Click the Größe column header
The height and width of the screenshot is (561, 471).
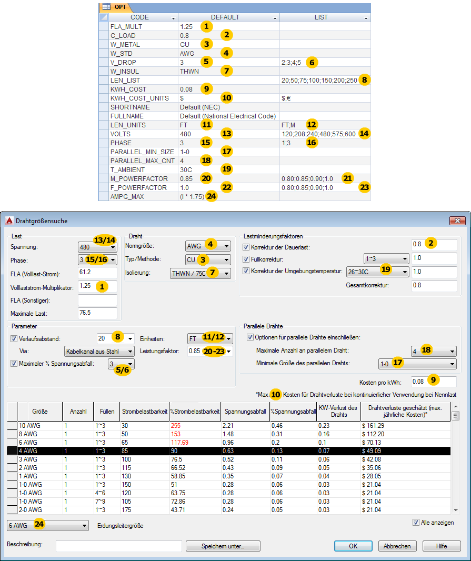point(40,412)
